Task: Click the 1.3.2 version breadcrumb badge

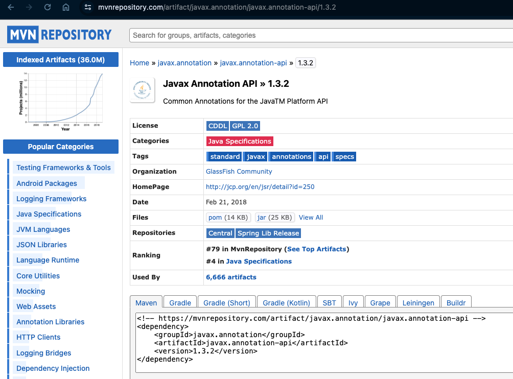Action: [x=305, y=63]
